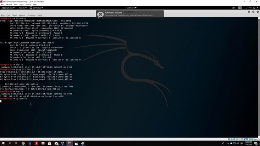Open taskbar search magnifier
This screenshot has height=146, width=260.
[10, 143]
